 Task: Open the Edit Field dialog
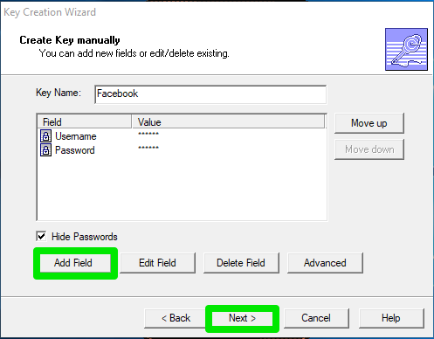pyautogui.click(x=157, y=263)
